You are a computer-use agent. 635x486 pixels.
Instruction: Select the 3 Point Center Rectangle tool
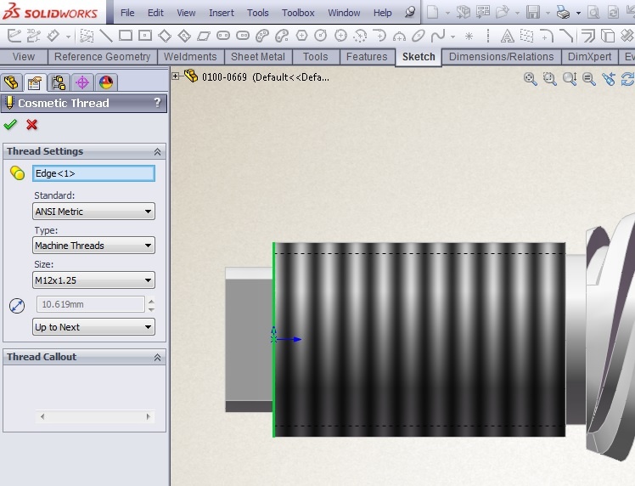184,36
